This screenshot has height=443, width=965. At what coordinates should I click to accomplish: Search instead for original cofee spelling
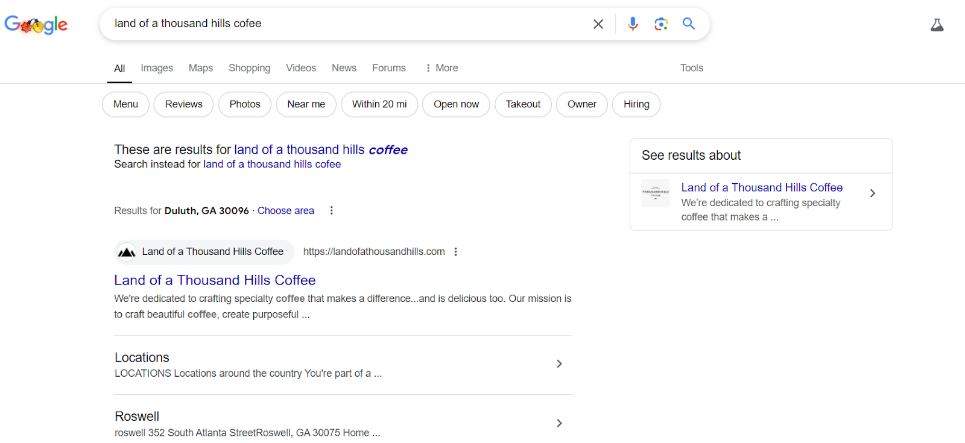pyautogui.click(x=272, y=164)
